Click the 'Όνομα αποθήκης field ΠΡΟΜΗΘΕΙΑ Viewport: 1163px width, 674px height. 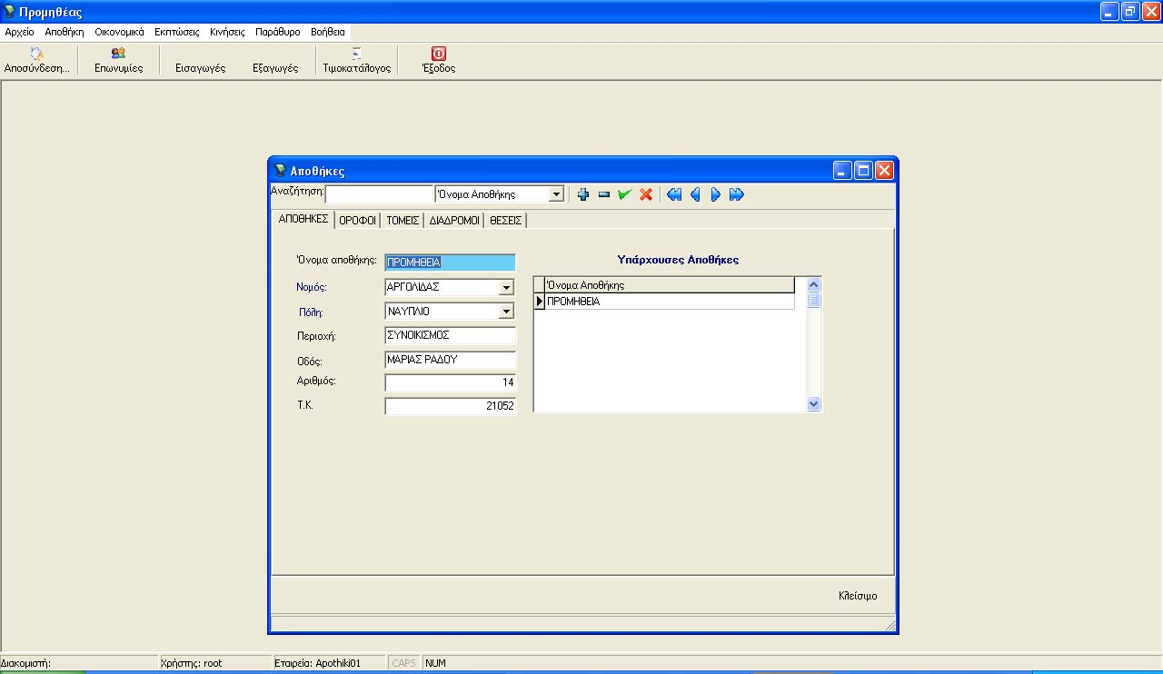coord(450,263)
